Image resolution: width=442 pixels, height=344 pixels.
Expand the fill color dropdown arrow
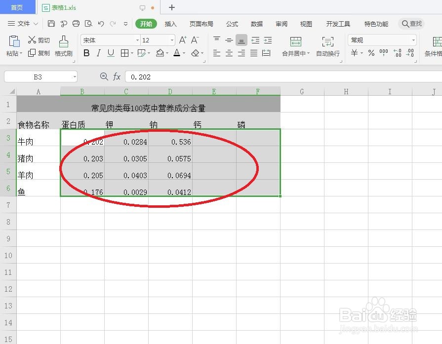[x=166, y=53]
